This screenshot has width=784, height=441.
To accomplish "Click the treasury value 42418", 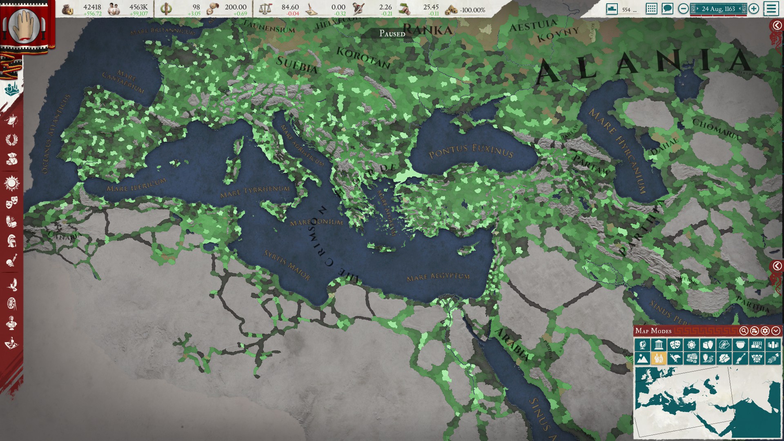I will [x=92, y=7].
